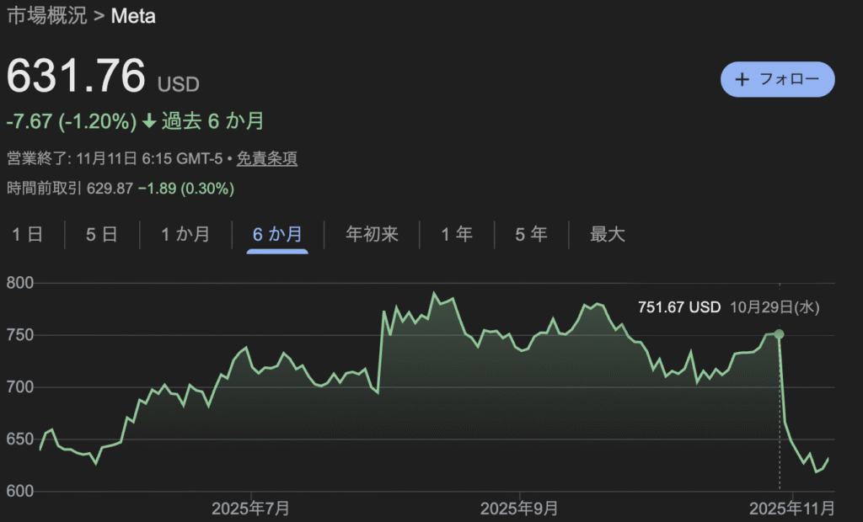
Task: Select the 5年 range tab
Action: tap(531, 234)
